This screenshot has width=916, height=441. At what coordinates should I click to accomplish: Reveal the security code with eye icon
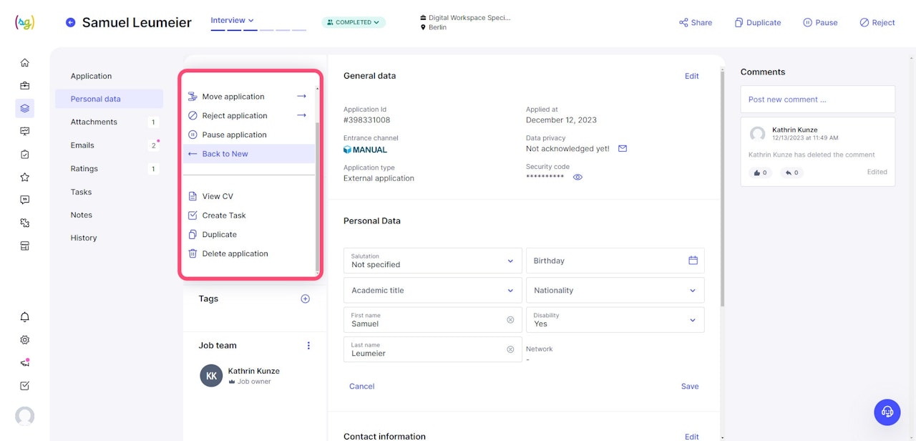coord(578,178)
